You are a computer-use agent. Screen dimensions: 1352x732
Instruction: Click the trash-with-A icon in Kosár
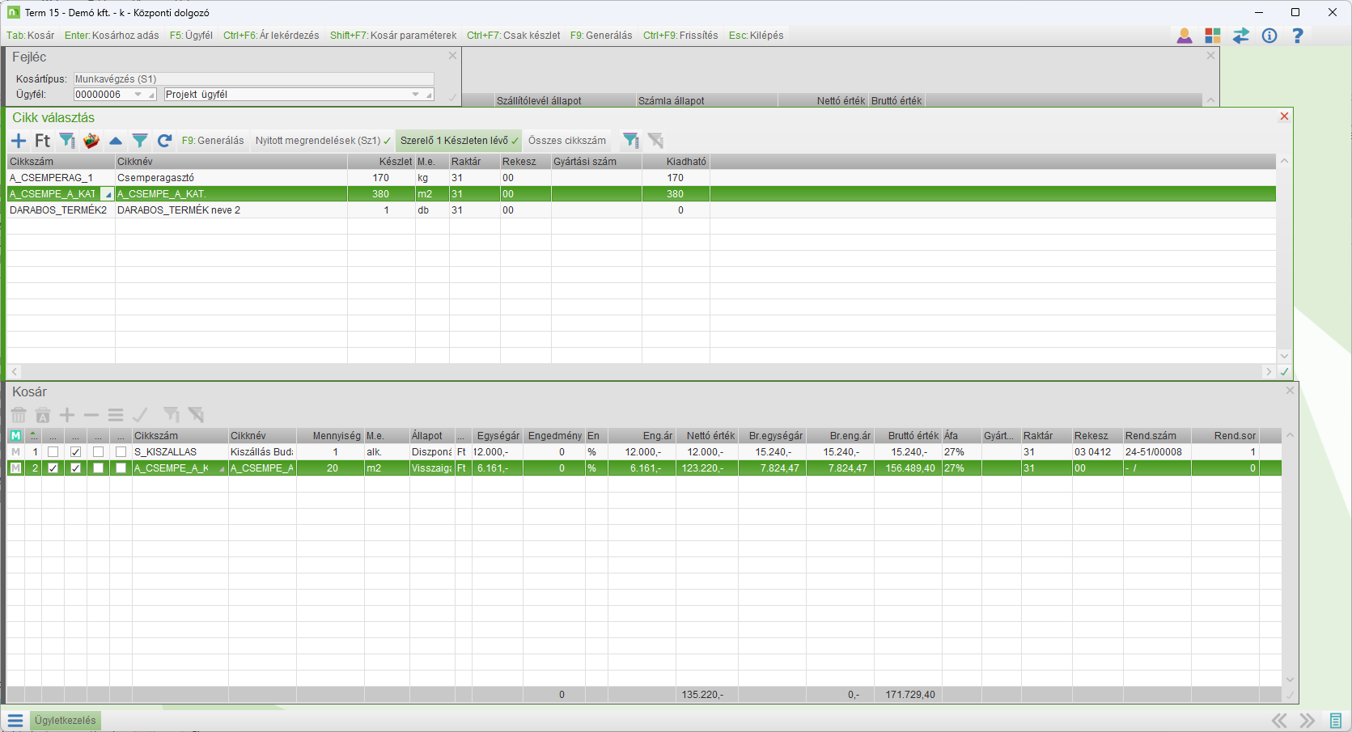(43, 415)
